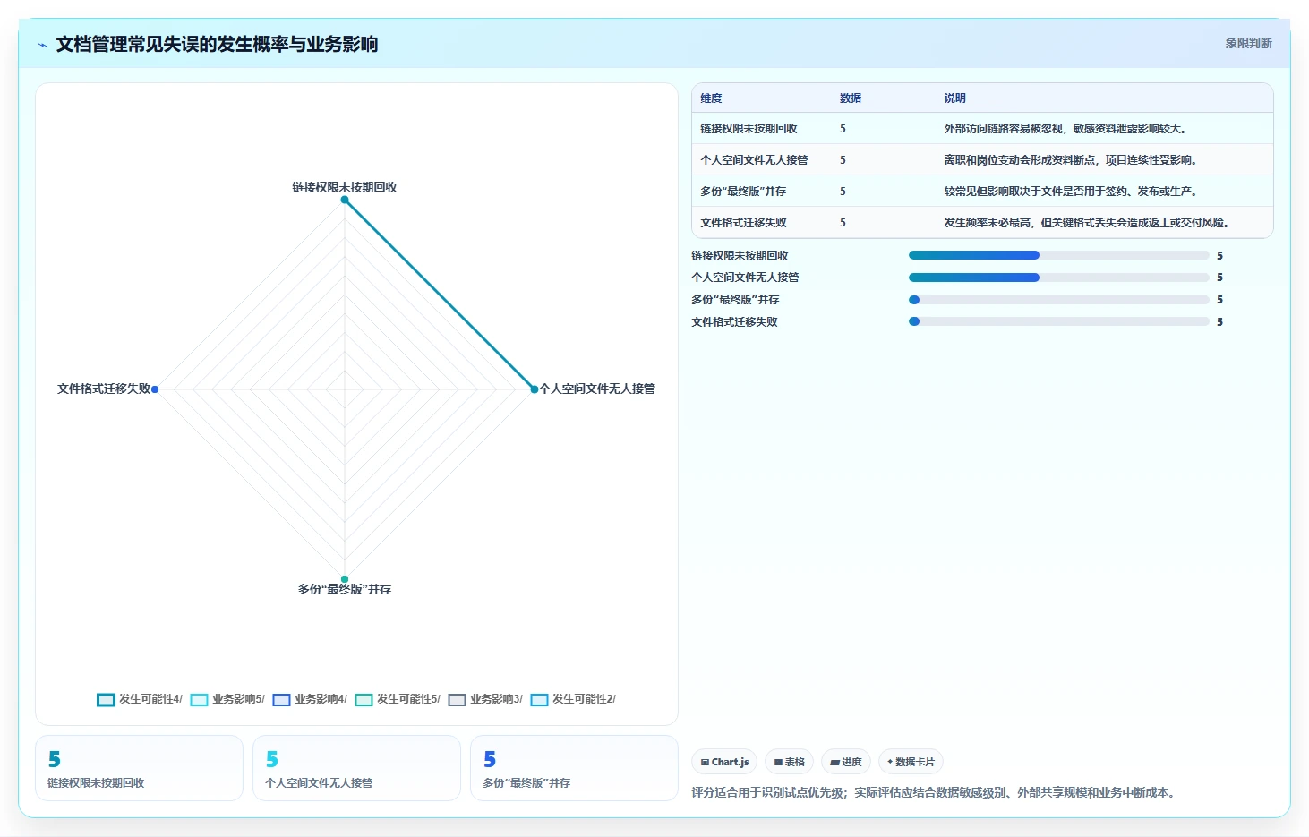Click the radar data point at 个人空间文件无人接管

pos(535,389)
